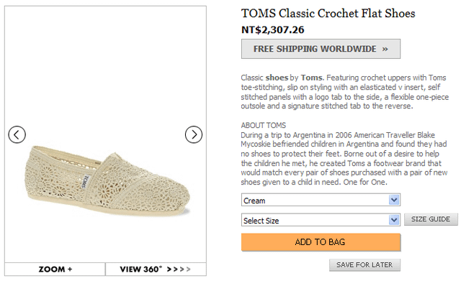
Task: Click the FREE SHIPPING WORLDWIDE banner
Action: pyautogui.click(x=321, y=49)
